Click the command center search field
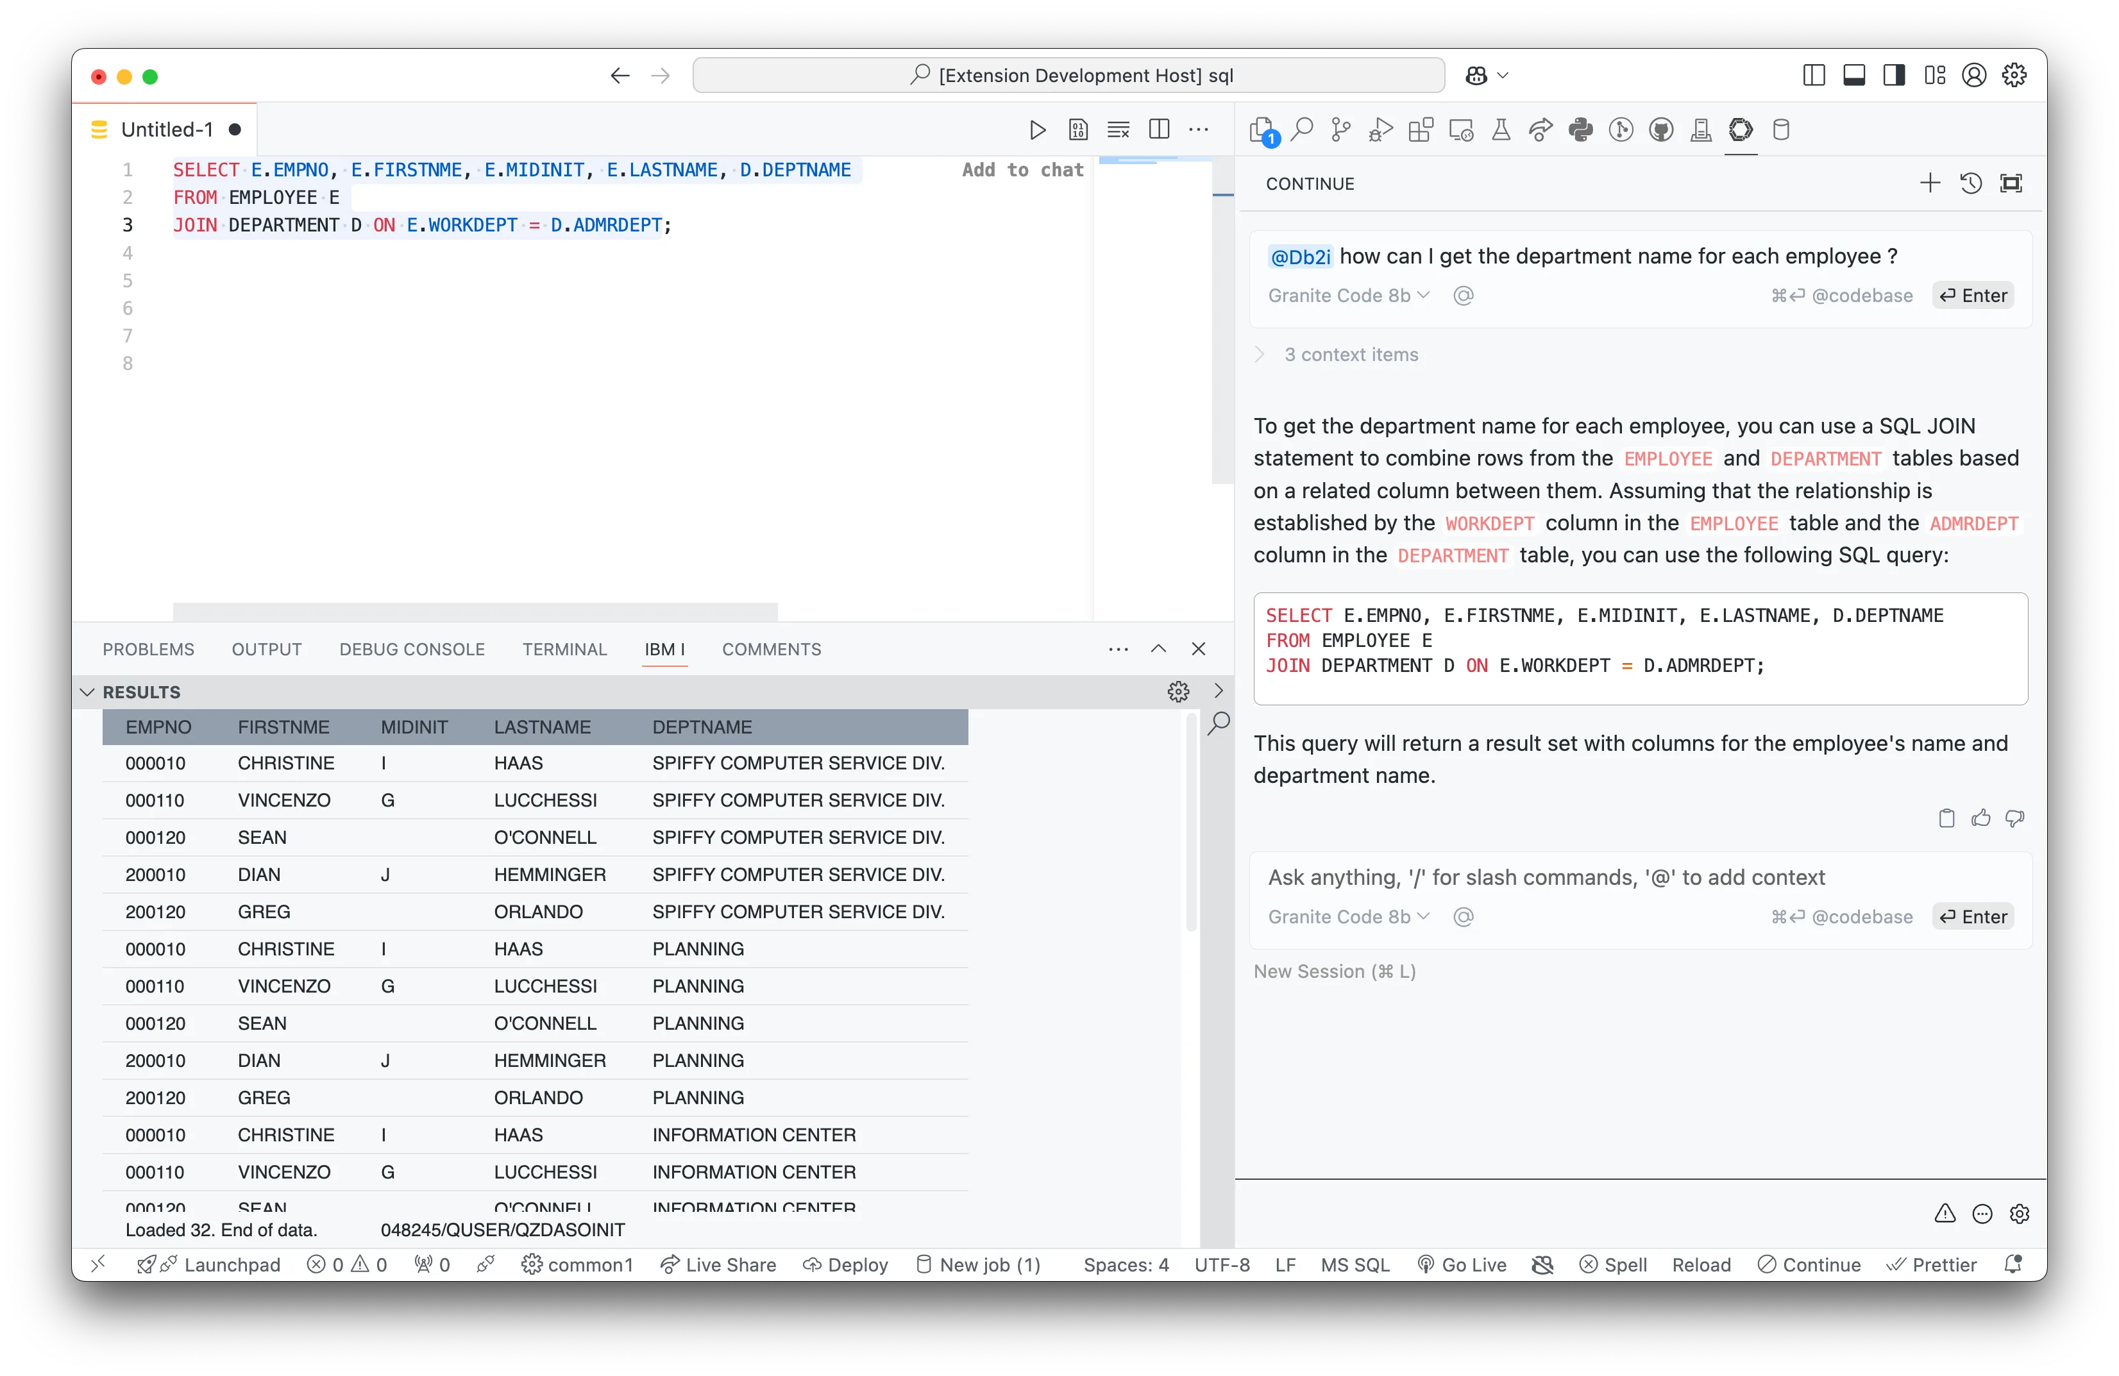2119x1376 pixels. click(x=1068, y=76)
